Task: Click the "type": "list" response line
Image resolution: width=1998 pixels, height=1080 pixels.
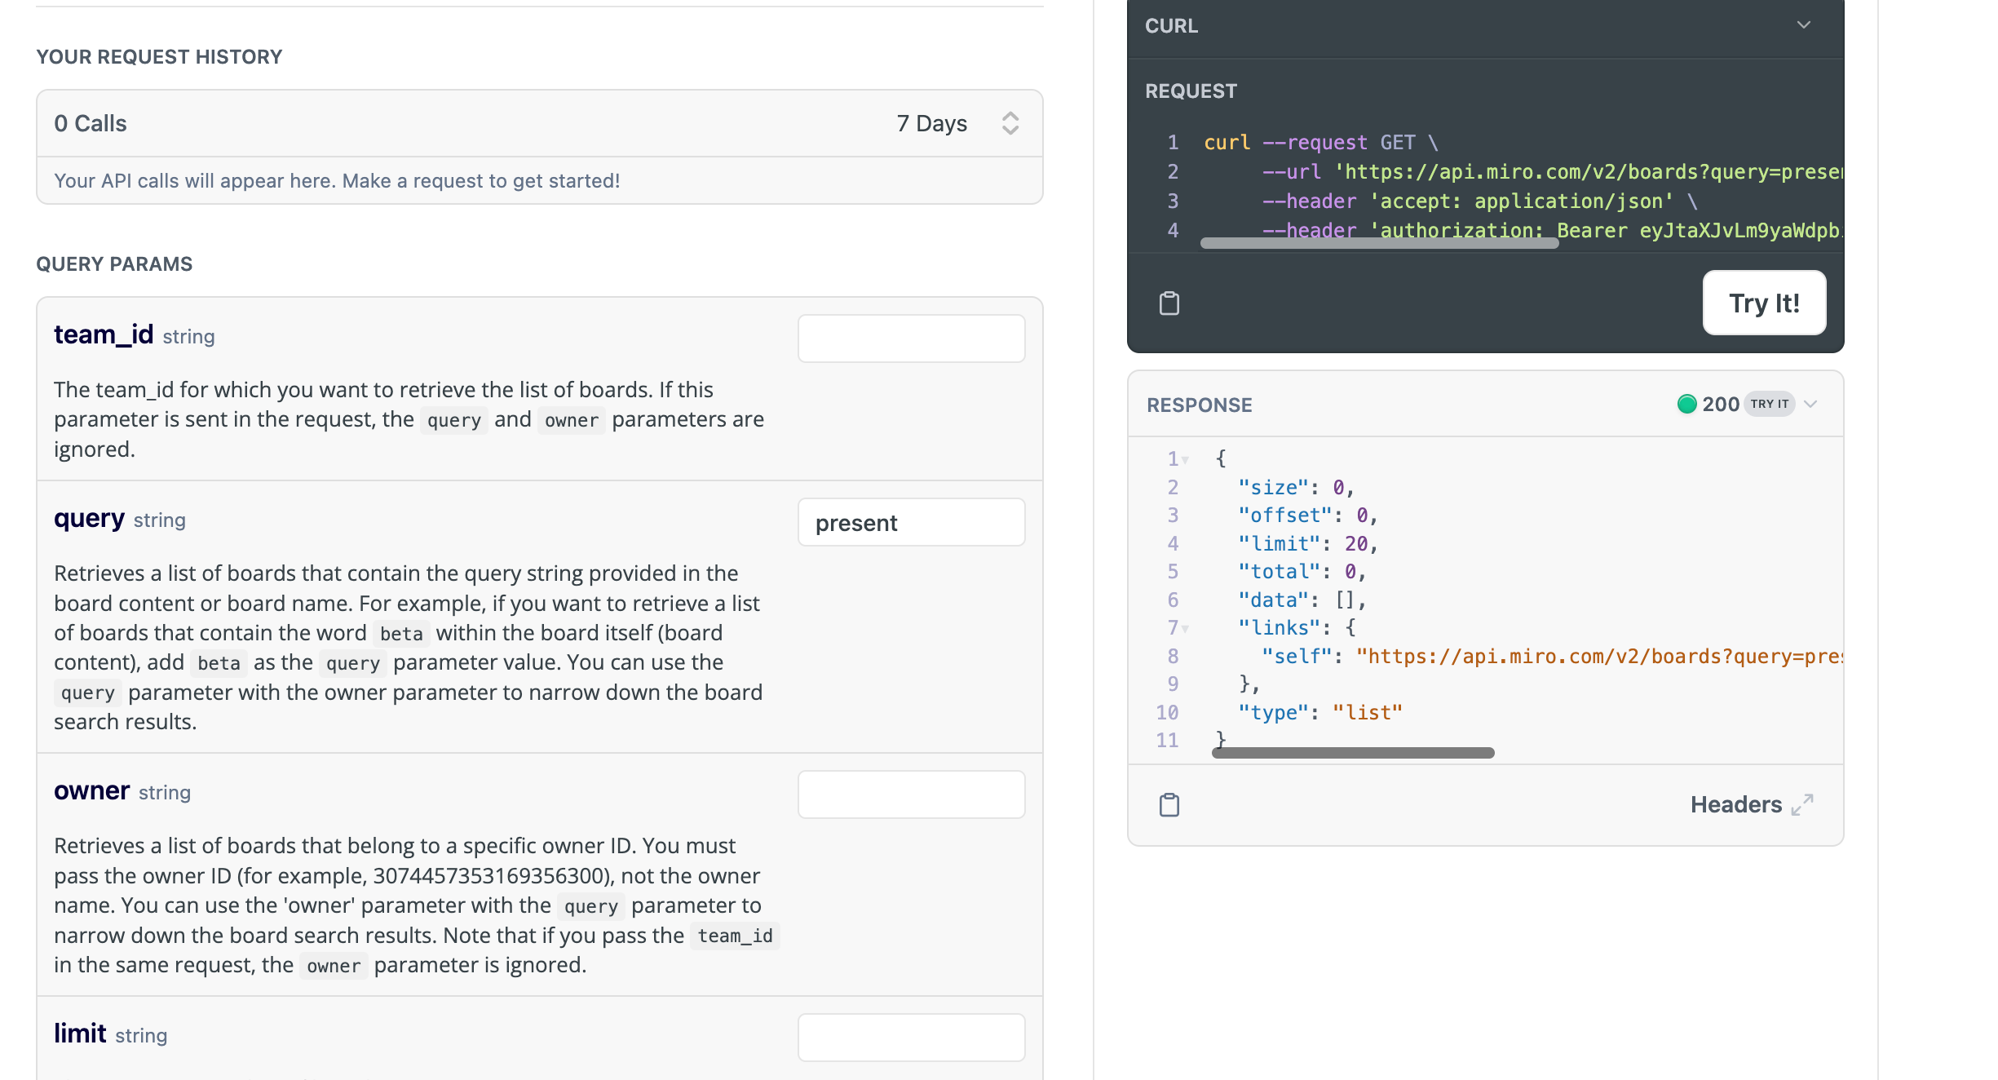Action: pos(1320,712)
